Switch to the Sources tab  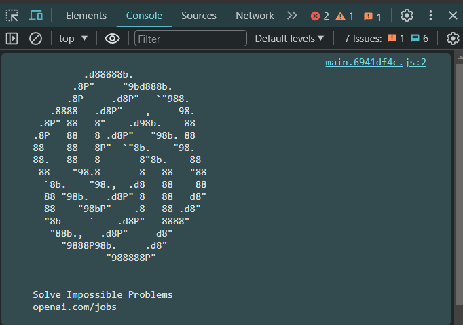(x=199, y=16)
